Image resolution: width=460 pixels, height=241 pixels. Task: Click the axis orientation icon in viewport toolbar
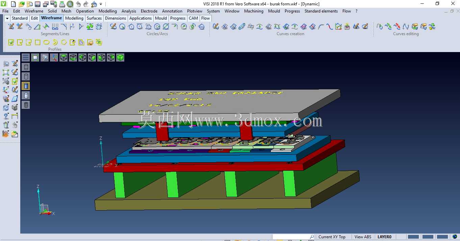tap(54, 57)
